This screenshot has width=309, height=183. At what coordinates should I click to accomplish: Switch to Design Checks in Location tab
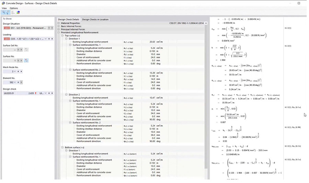point(95,19)
